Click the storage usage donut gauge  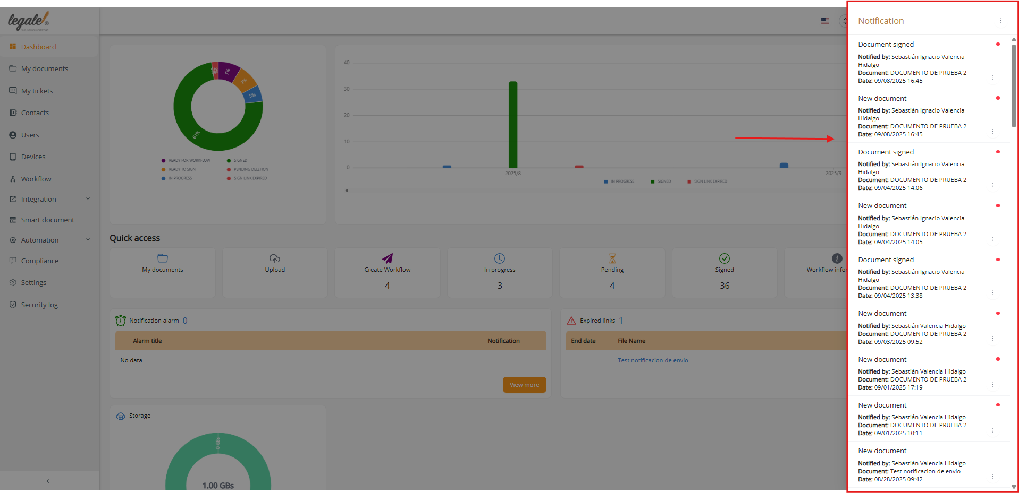218,462
